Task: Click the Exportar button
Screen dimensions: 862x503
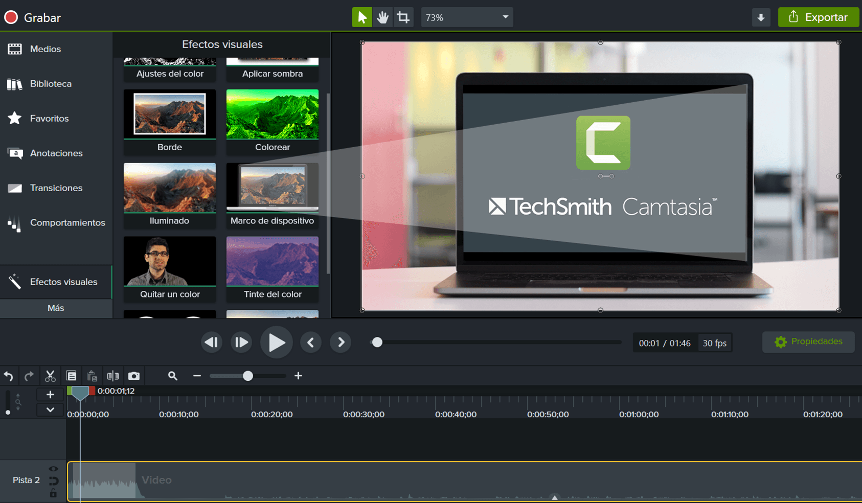Action: [818, 17]
